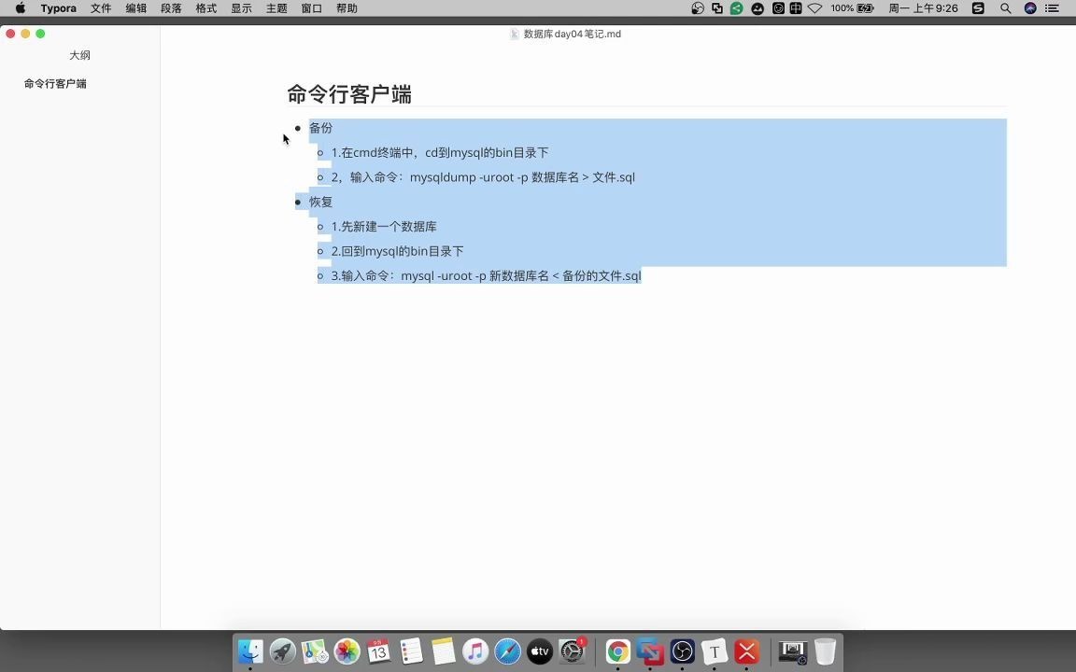Launch OBS Studio from the Dock
The height and width of the screenshot is (672, 1076).
682,651
